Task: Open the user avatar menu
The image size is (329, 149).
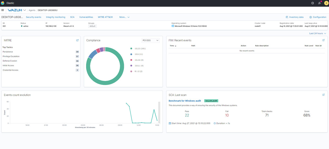Action: (326, 3)
